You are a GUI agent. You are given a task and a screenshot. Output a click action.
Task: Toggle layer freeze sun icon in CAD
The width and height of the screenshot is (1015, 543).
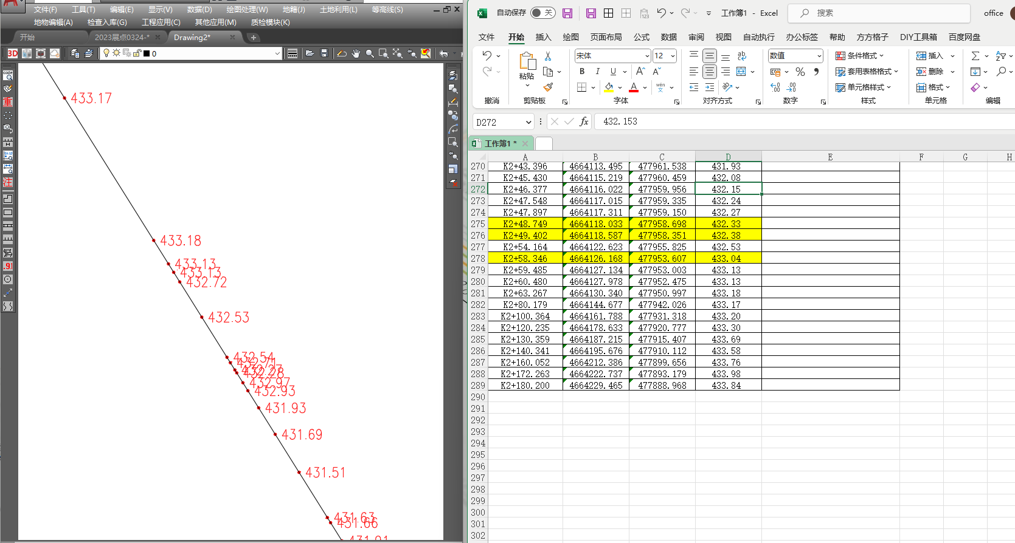point(116,53)
